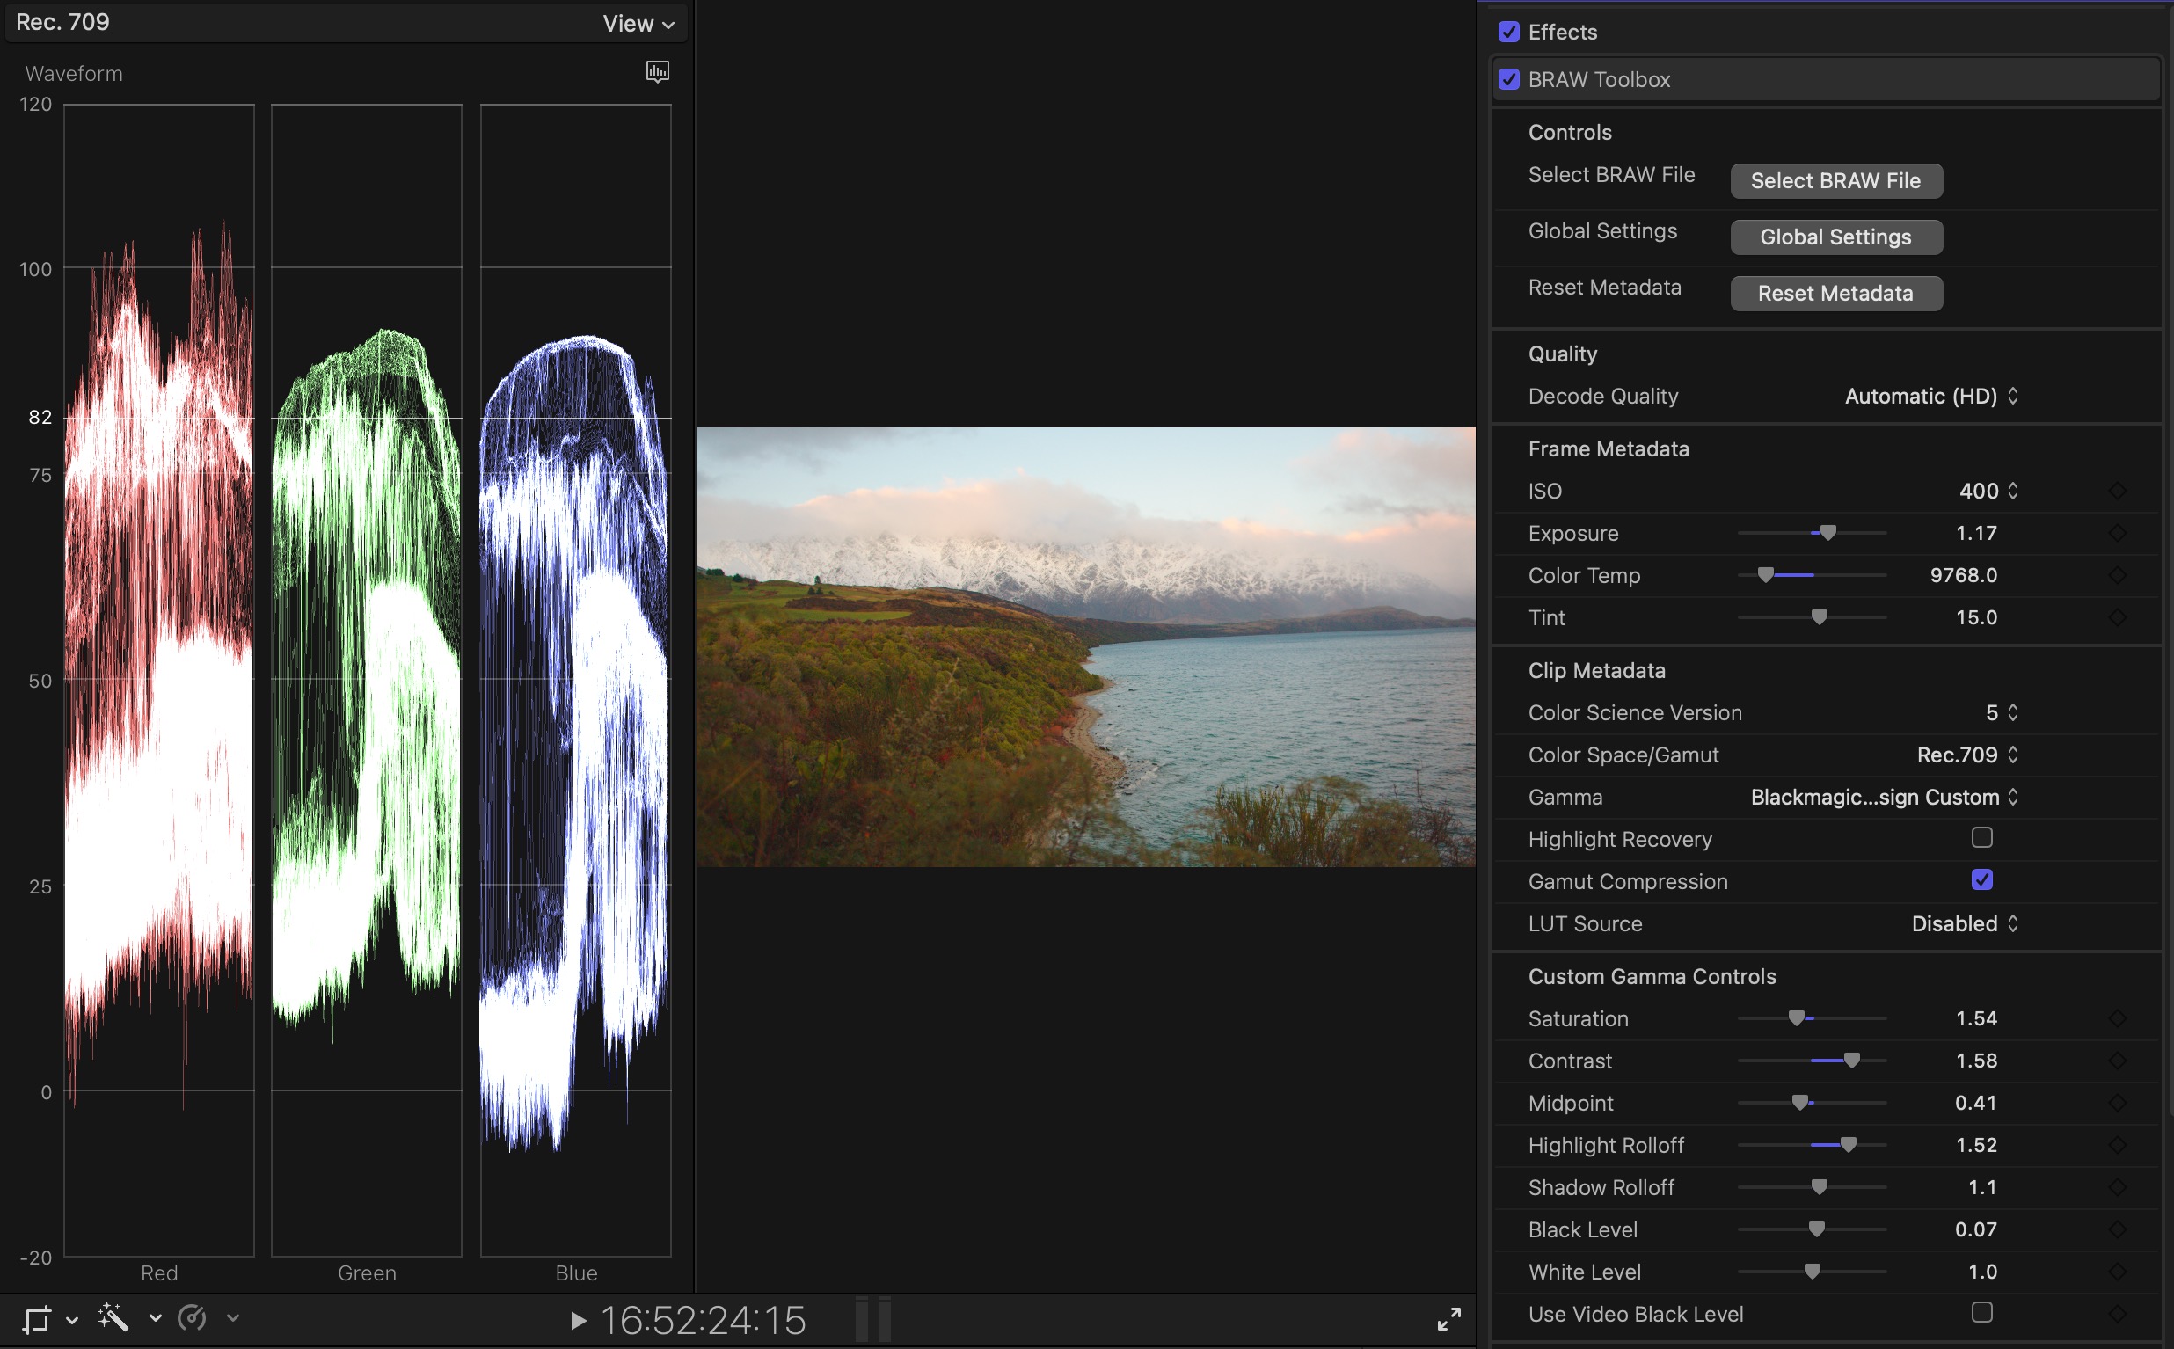This screenshot has height=1349, width=2174.
Task: Add keyframe for Highlight Rolloff
Action: 2117,1145
